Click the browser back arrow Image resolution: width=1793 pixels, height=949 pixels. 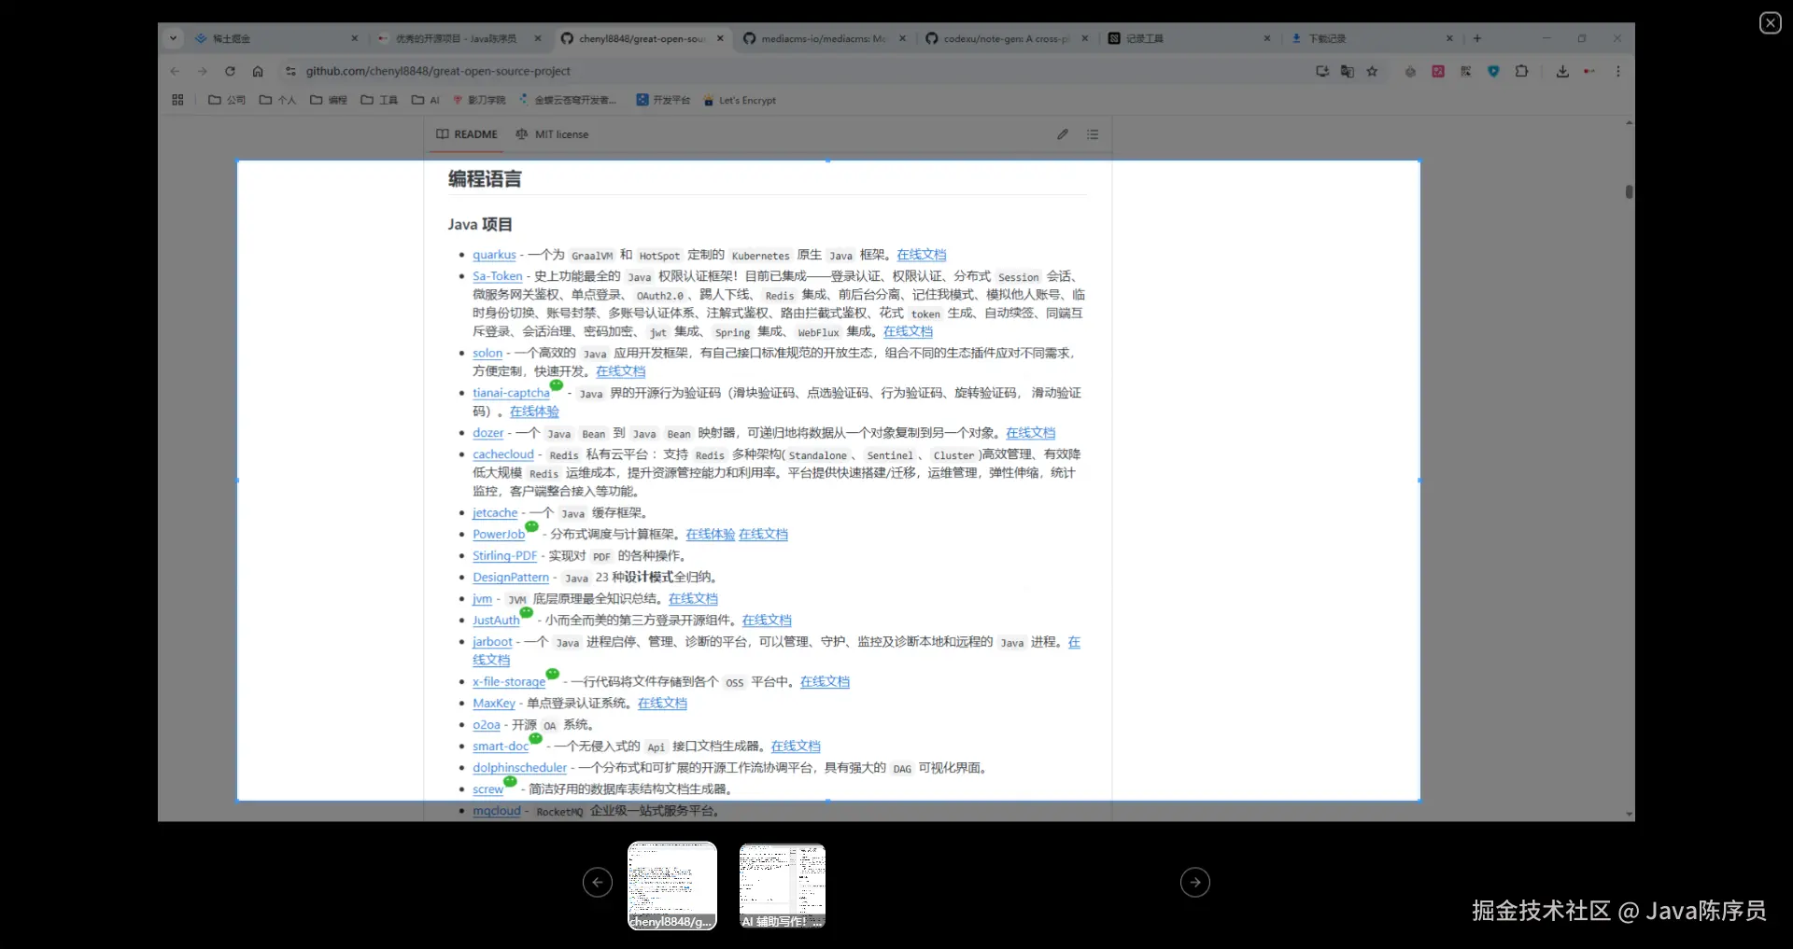pos(176,71)
